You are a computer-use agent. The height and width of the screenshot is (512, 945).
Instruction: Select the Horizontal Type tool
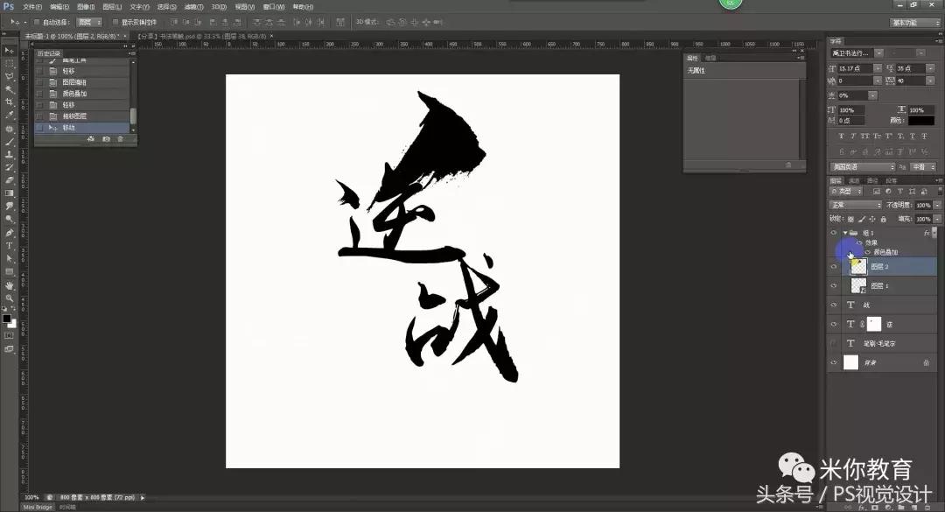pos(9,243)
